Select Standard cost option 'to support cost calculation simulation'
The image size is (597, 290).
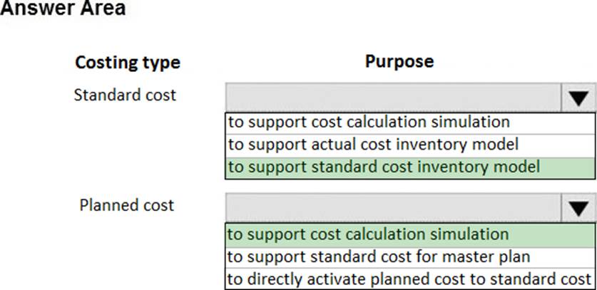pos(369,122)
